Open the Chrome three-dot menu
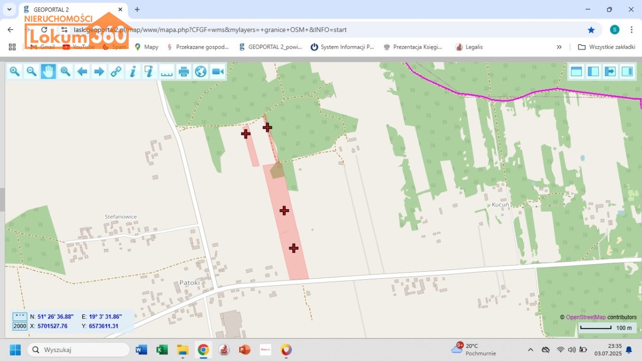The image size is (642, 361). 632,30
